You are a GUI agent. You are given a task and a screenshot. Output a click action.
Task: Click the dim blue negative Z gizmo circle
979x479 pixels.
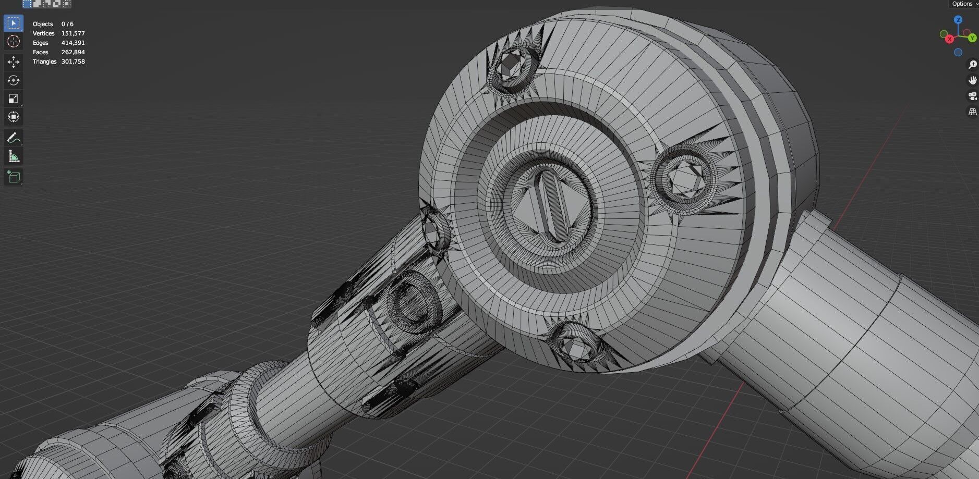point(958,52)
